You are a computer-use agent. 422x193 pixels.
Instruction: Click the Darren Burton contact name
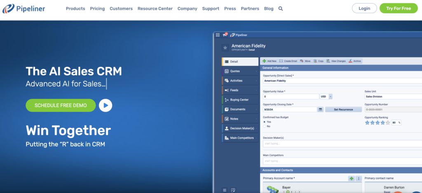coord(394,187)
